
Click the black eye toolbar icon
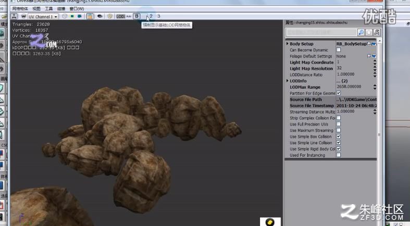100,16
